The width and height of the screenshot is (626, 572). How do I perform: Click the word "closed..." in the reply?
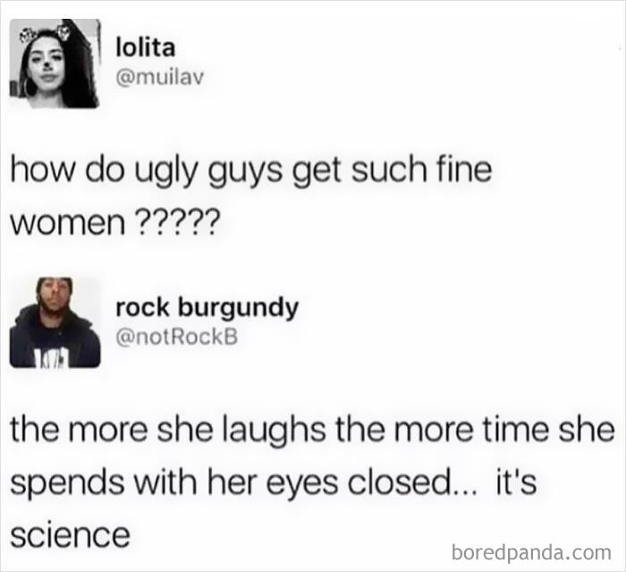click(412, 482)
